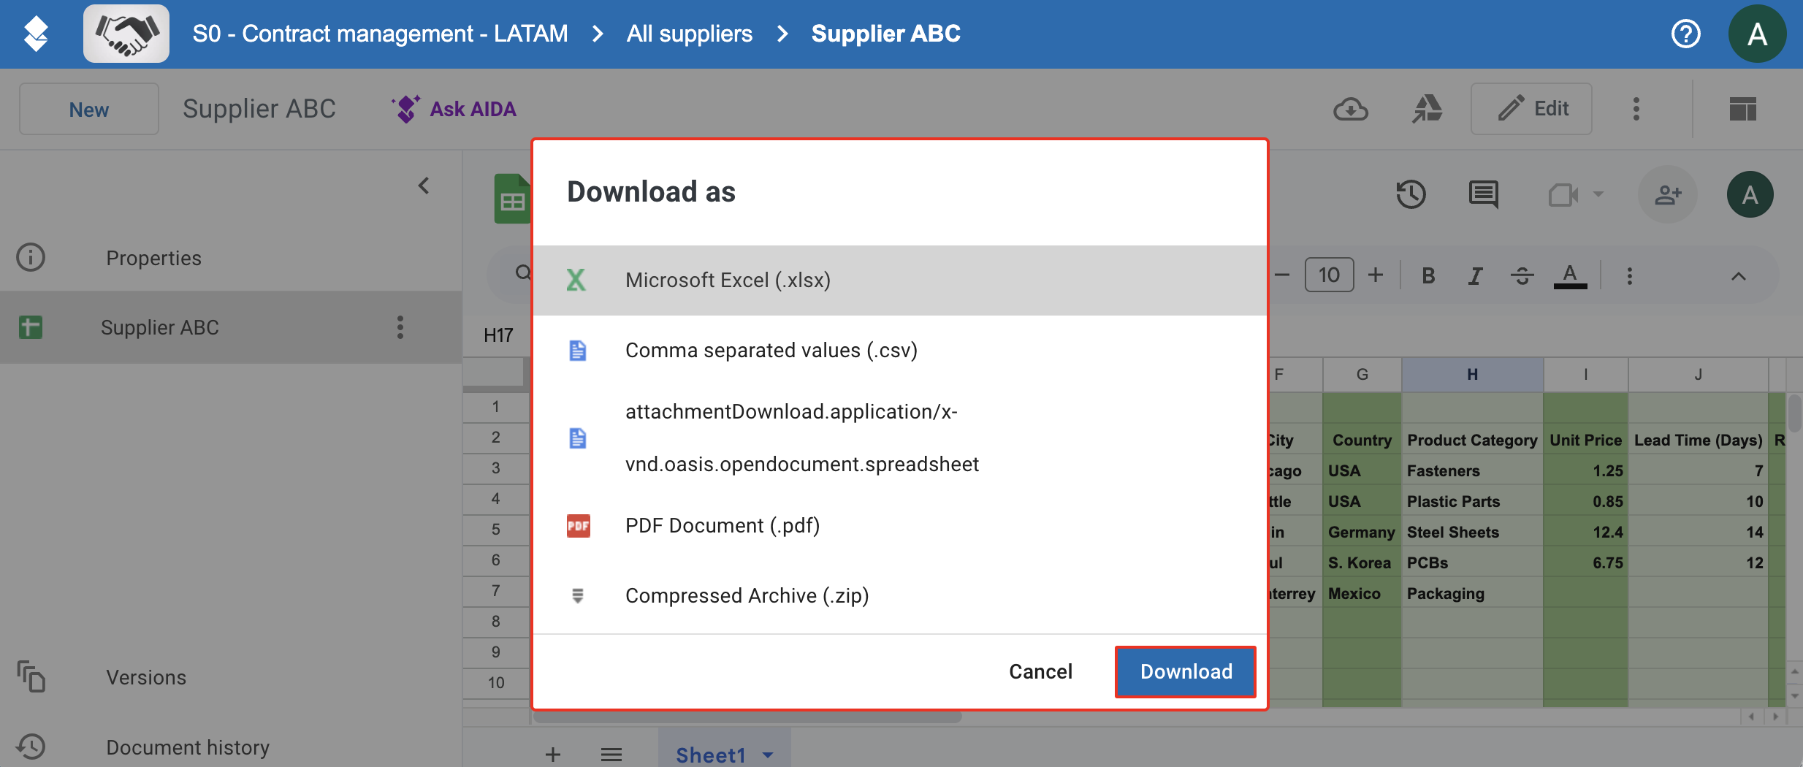
Task: Open the all sheets list icon
Action: [611, 754]
